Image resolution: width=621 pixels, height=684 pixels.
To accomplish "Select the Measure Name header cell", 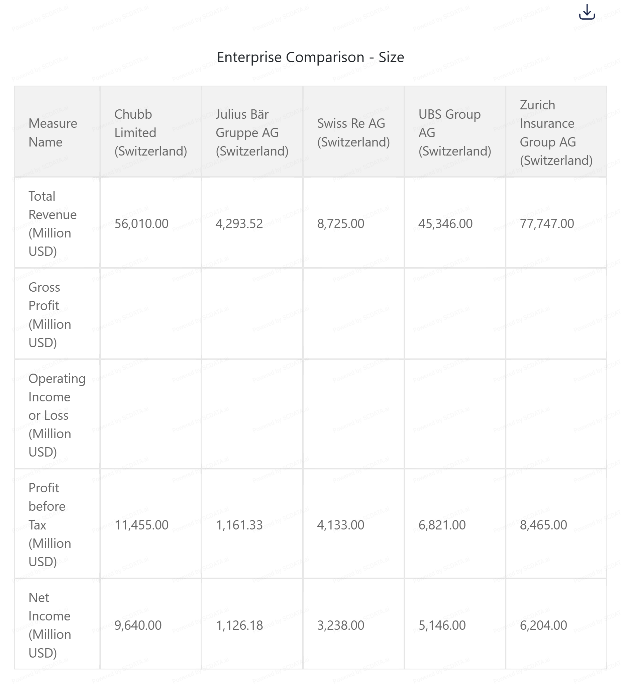I will tap(53, 133).
